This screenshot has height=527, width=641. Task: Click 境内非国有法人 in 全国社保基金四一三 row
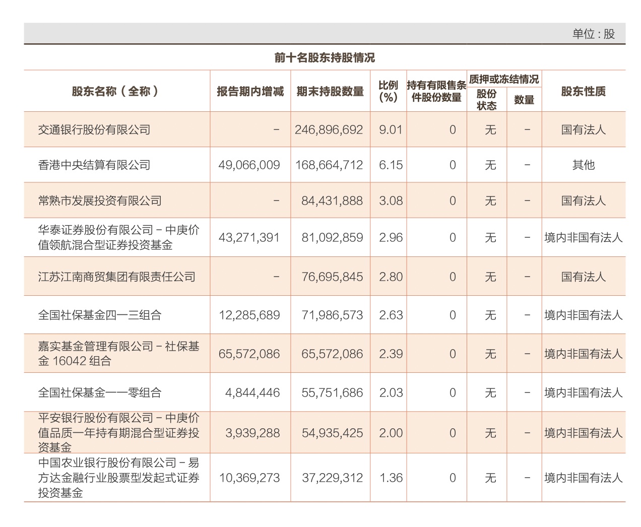click(584, 315)
